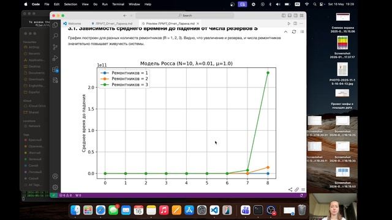Open errors and warnings in status bar

tap(66, 196)
